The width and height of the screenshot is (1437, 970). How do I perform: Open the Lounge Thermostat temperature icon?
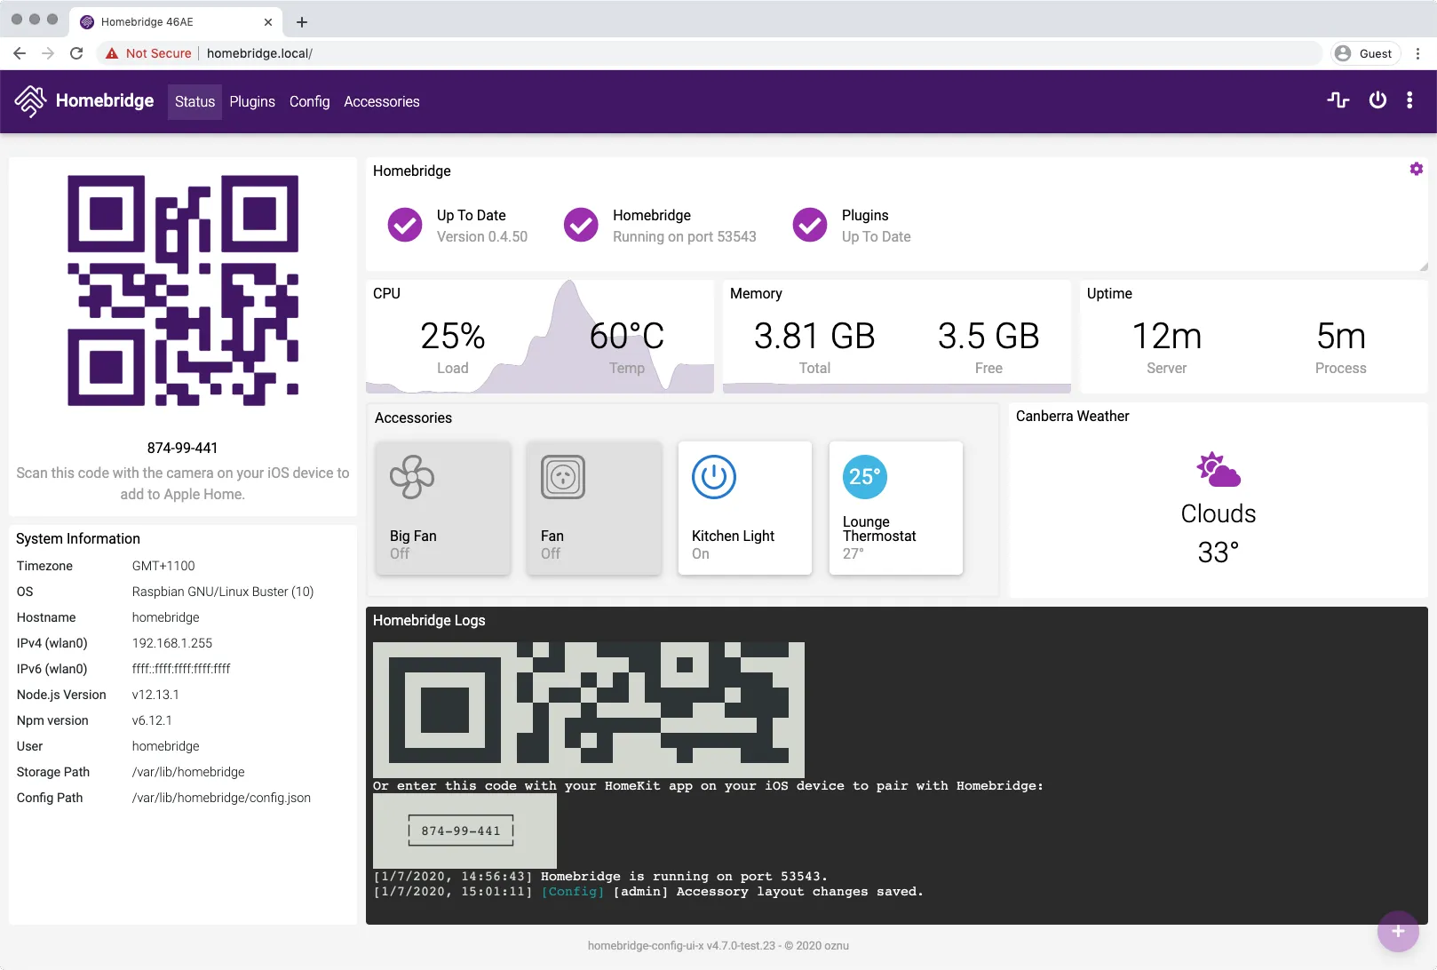pyautogui.click(x=863, y=477)
